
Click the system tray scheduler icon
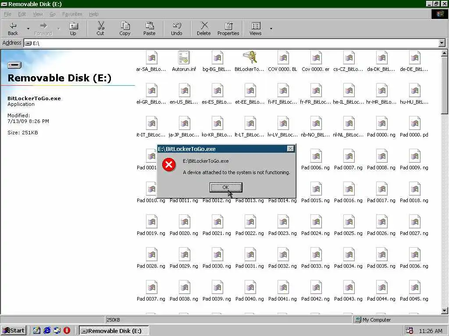(410, 331)
